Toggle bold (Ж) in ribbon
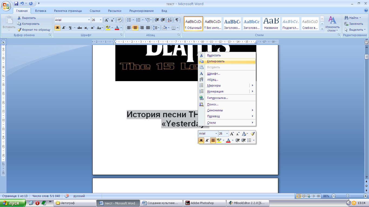This screenshot has width=369, height=207. click(x=58, y=28)
